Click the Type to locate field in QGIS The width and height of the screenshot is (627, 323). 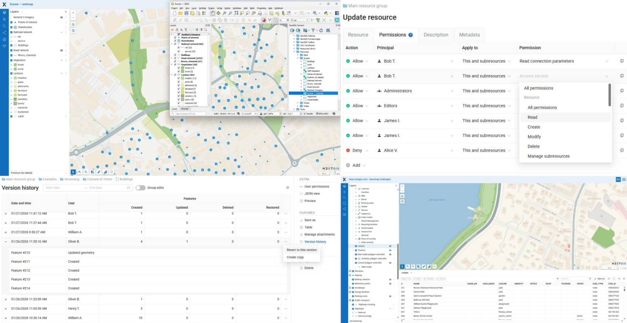tap(188, 114)
